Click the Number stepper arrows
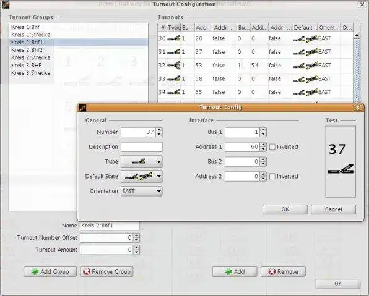The image size is (369, 296). coord(159,132)
